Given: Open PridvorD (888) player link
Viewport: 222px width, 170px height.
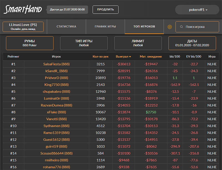Looking at the screenshot, I should [x=56, y=78].
